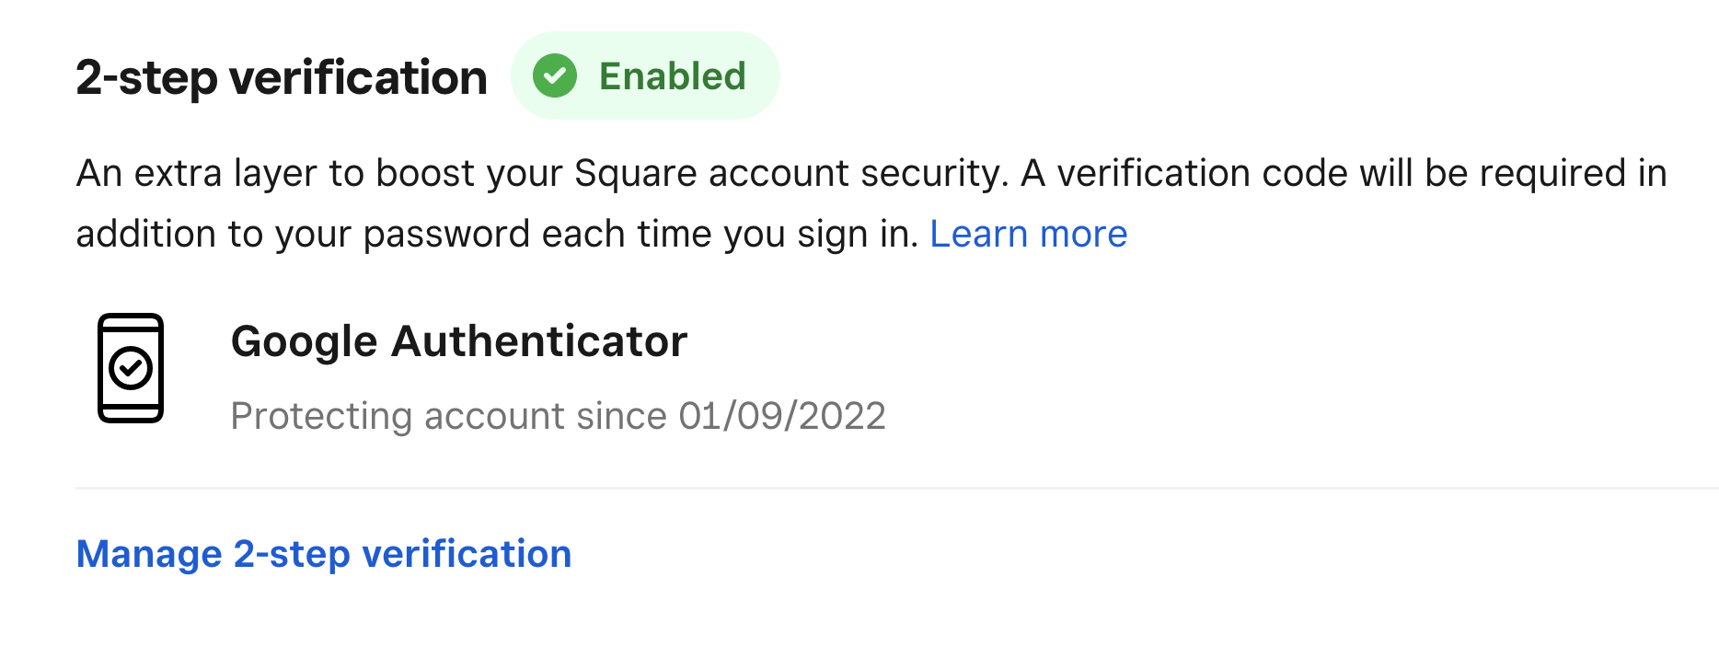Click the word more in Learn more

[1083, 234]
